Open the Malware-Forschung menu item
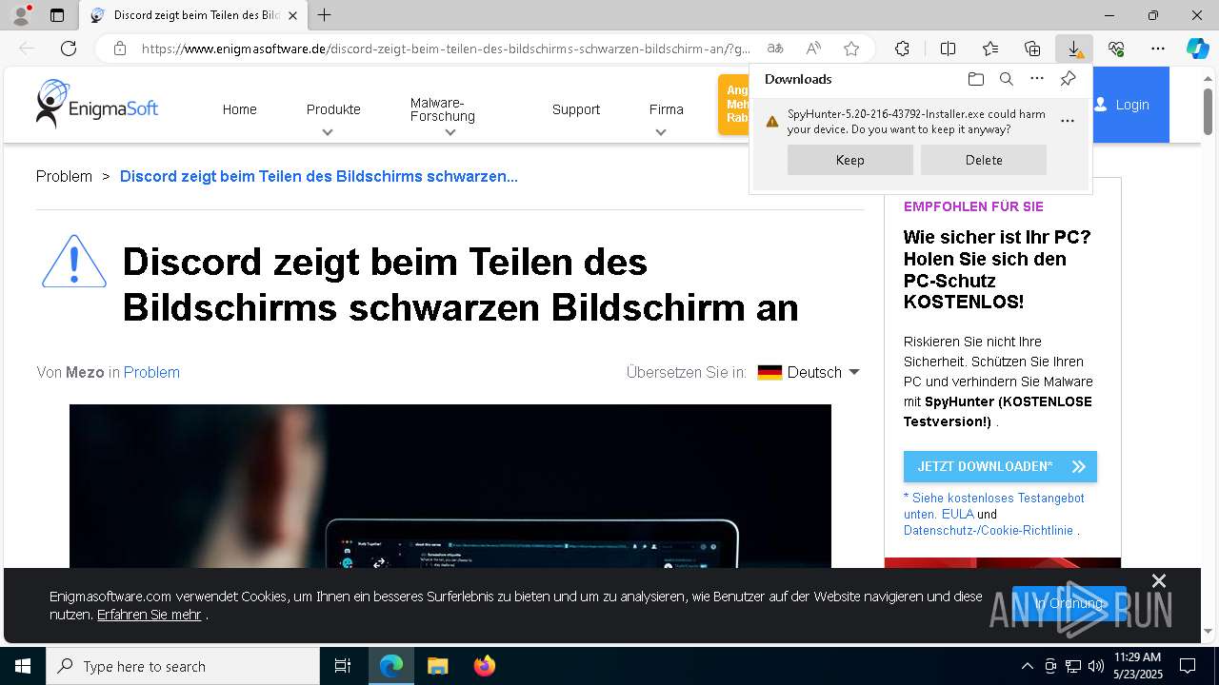Viewport: 1219px width, 685px height. (443, 109)
